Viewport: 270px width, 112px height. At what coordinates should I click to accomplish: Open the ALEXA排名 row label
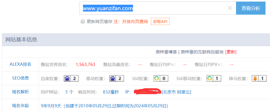(21, 64)
